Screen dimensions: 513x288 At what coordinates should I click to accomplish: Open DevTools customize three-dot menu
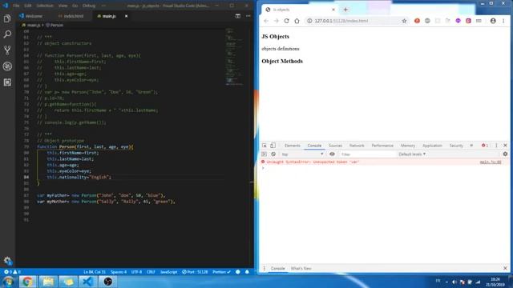click(496, 146)
